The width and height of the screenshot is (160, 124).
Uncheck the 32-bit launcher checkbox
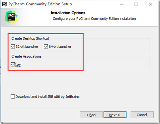[x=13, y=46]
